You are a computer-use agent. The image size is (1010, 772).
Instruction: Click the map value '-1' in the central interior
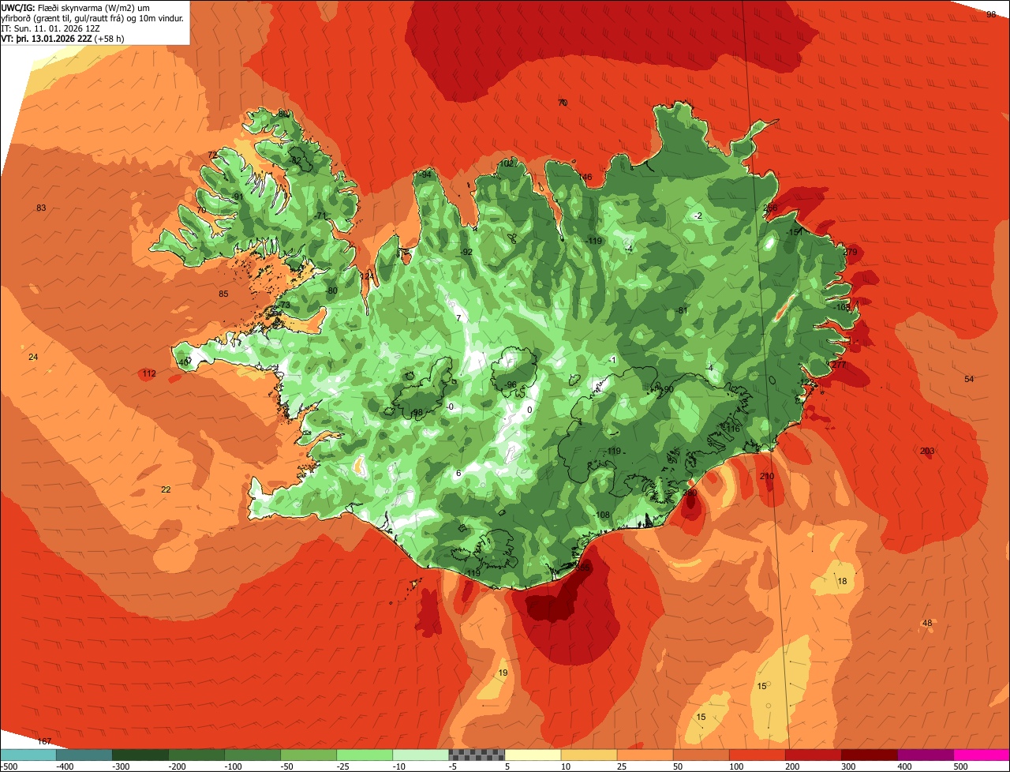click(612, 360)
